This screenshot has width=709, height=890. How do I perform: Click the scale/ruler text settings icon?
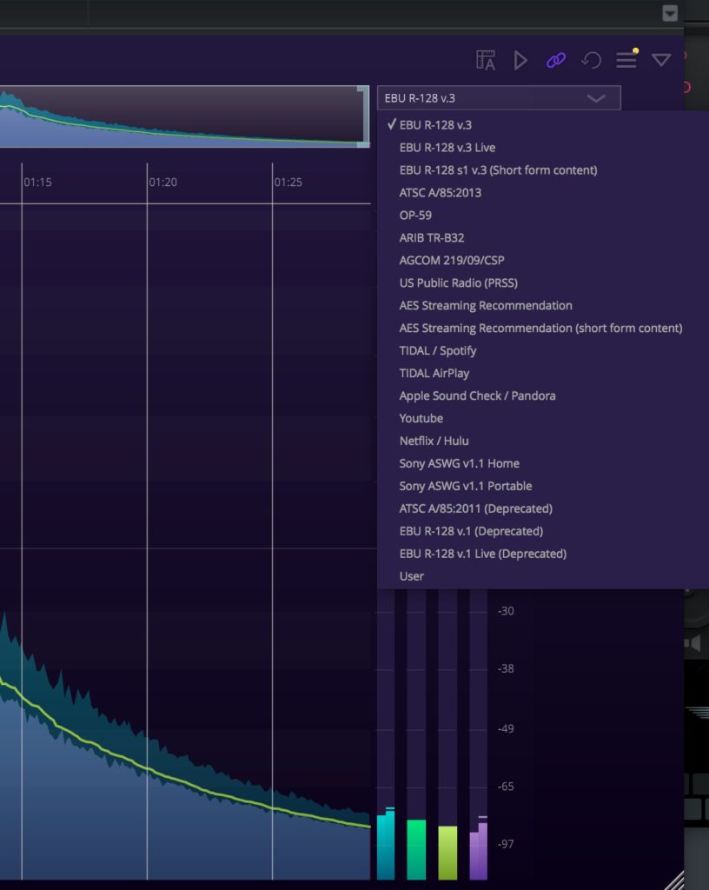click(x=486, y=60)
